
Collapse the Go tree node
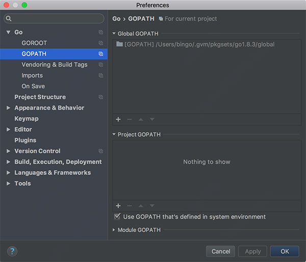click(8, 32)
